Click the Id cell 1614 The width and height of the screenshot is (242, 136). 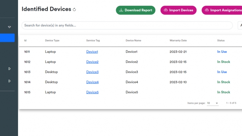[x=27, y=82]
